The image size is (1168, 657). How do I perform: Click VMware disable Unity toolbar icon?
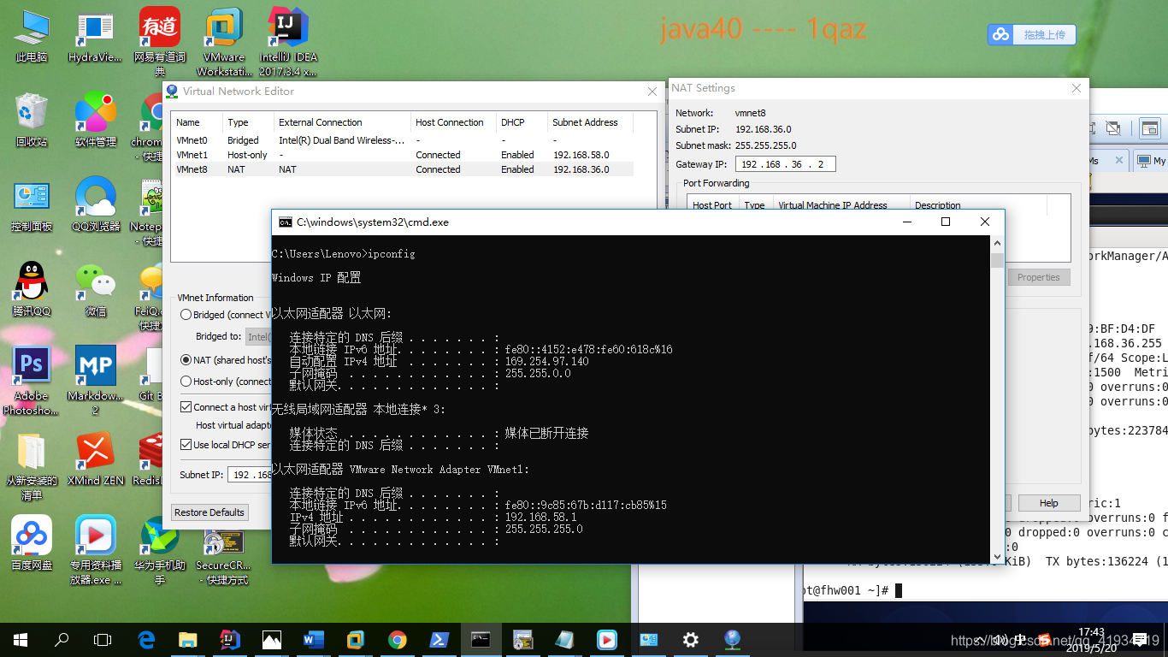(x=1113, y=128)
